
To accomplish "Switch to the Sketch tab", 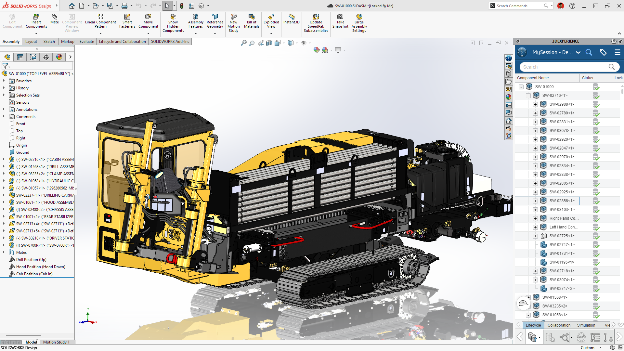I will [x=49, y=42].
